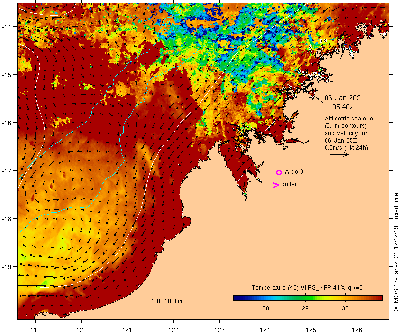402x333 pixels.
Task: Click the 'Argo 0' legend label
Action: 294,172
